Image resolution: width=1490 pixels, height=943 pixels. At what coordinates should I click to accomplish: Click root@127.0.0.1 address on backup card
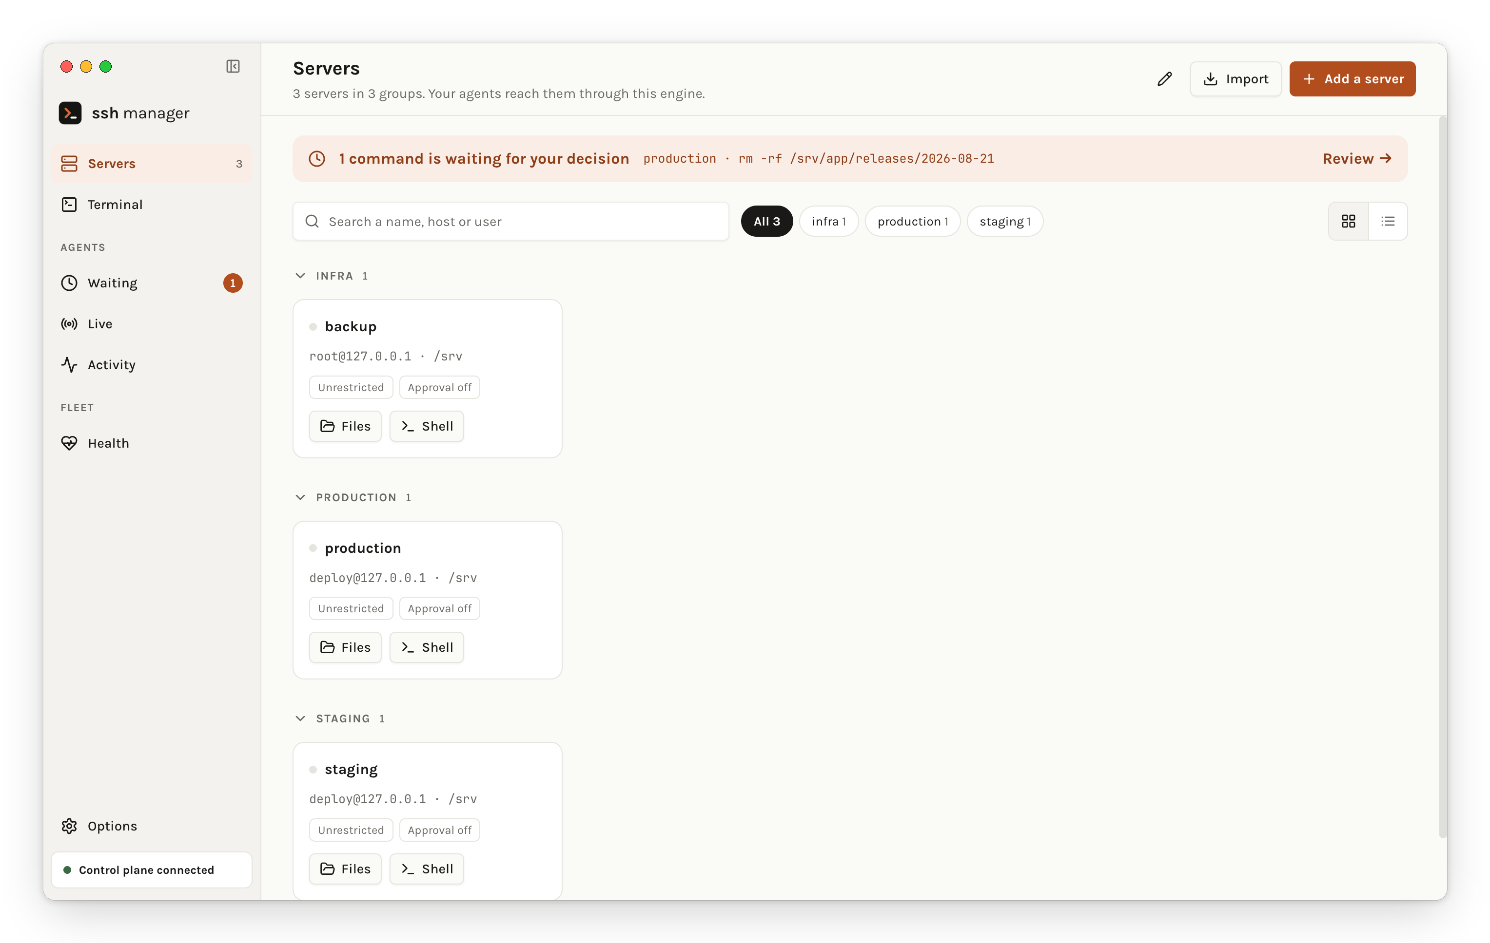pos(360,356)
